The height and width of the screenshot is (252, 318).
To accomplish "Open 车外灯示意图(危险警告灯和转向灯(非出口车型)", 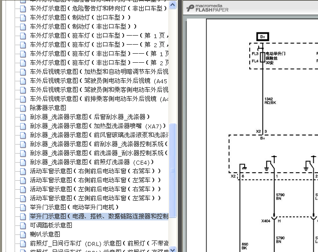I will [98, 9].
